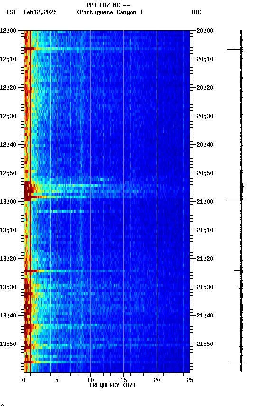Click the strong spectrogram event just before 21:00 UTC
This screenshot has height=410, width=262.
click(107, 196)
